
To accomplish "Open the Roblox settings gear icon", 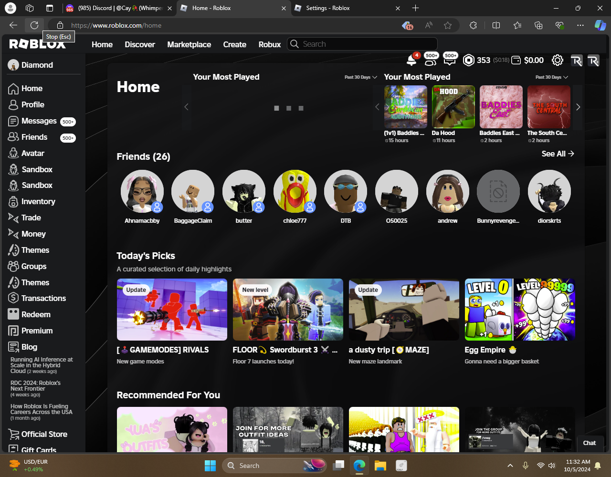I will pos(557,60).
